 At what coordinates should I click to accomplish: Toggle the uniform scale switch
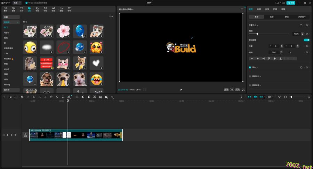point(306,40)
